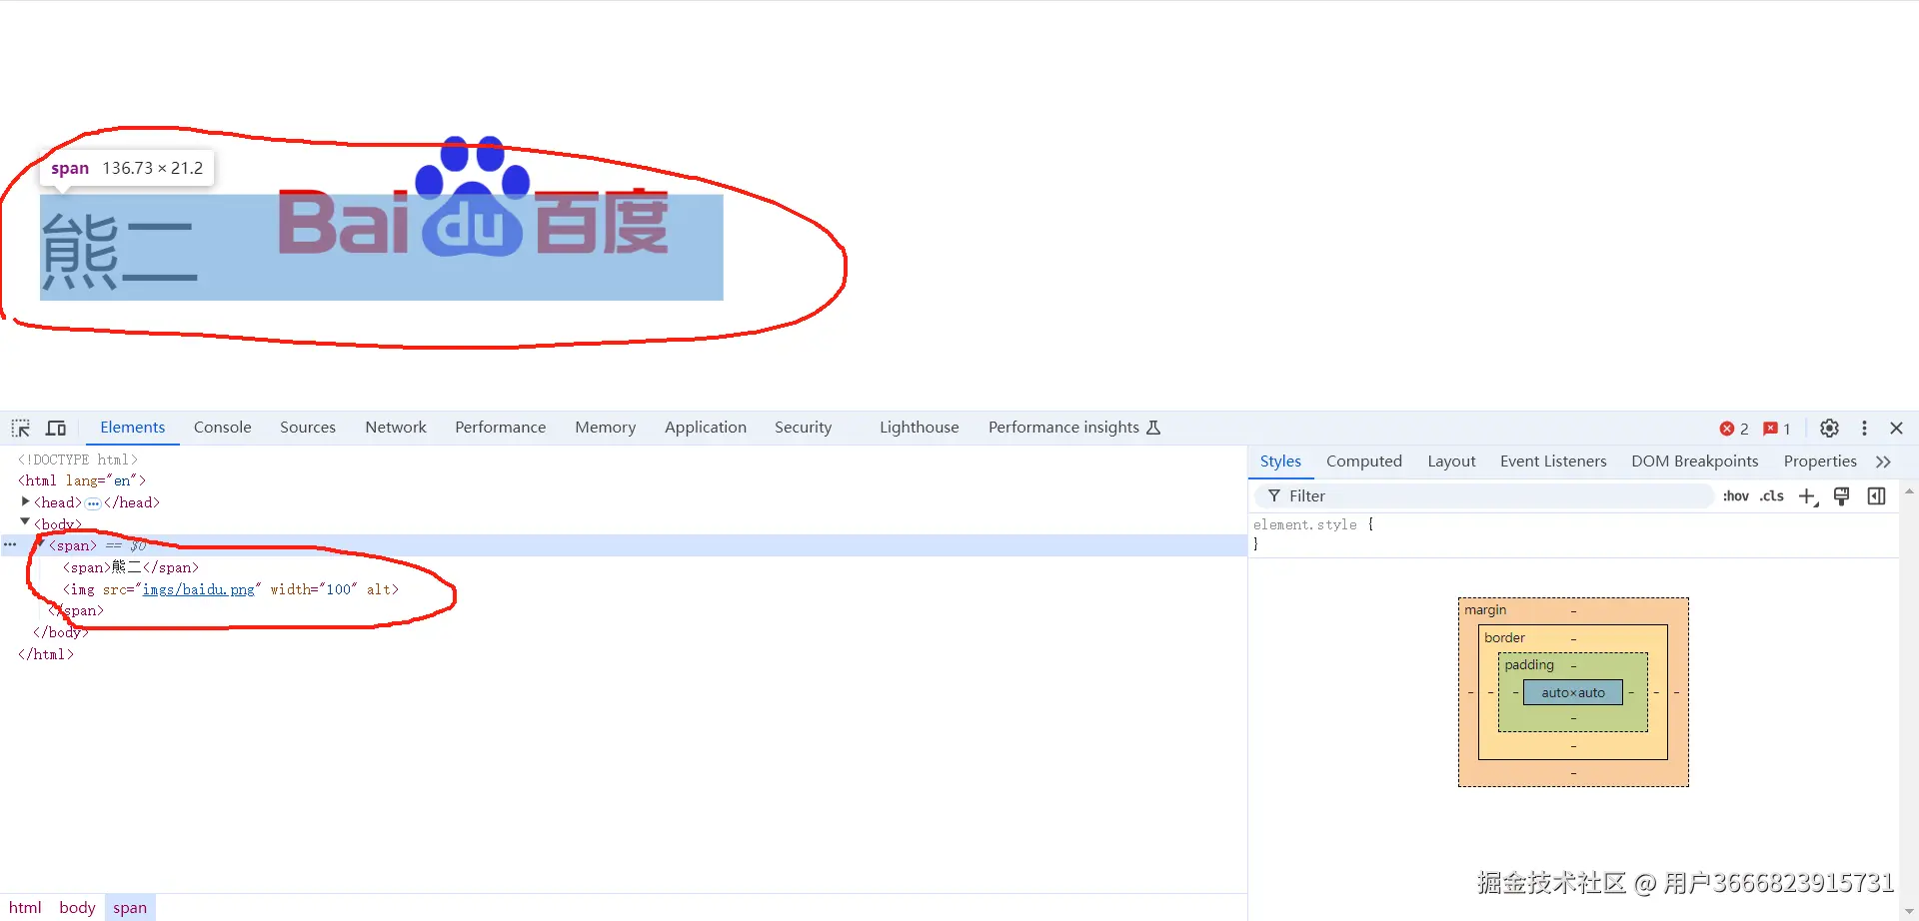Screen dimensions: 1919x921
Task: Toggle the rendering emulations paintbrush icon
Action: point(1842,496)
